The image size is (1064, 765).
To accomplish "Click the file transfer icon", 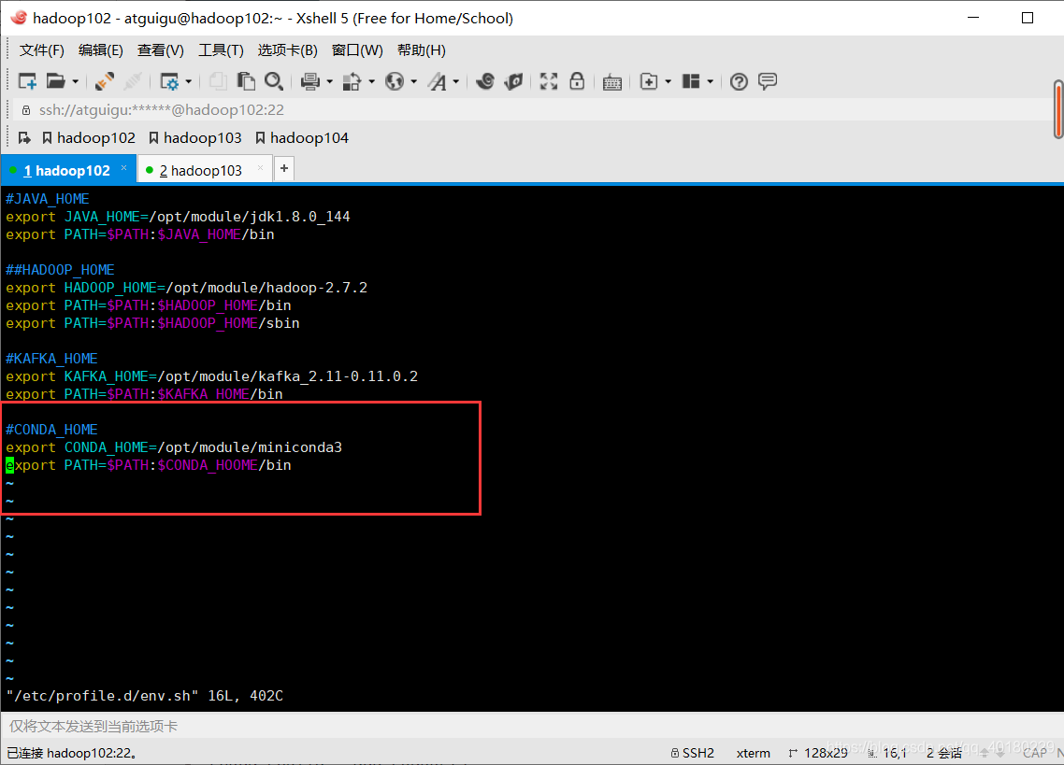I will (352, 81).
